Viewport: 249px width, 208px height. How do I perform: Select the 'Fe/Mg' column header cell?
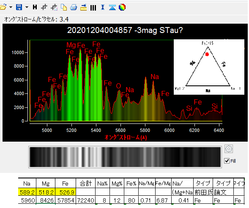163,183
